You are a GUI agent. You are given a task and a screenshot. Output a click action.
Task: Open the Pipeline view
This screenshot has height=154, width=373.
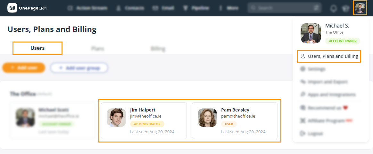[196, 8]
